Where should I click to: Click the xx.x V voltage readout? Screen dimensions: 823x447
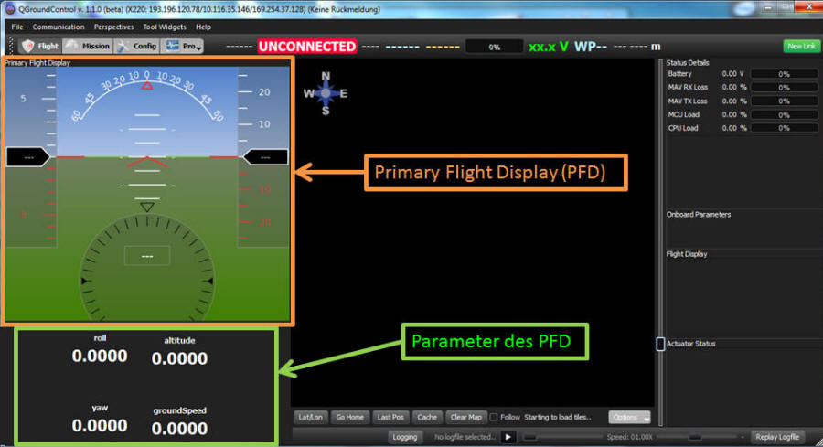coord(548,47)
